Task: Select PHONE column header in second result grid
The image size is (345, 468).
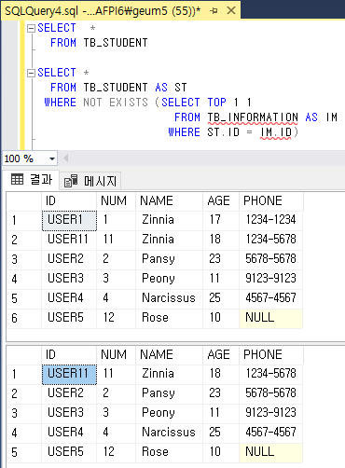Action: coord(271,355)
